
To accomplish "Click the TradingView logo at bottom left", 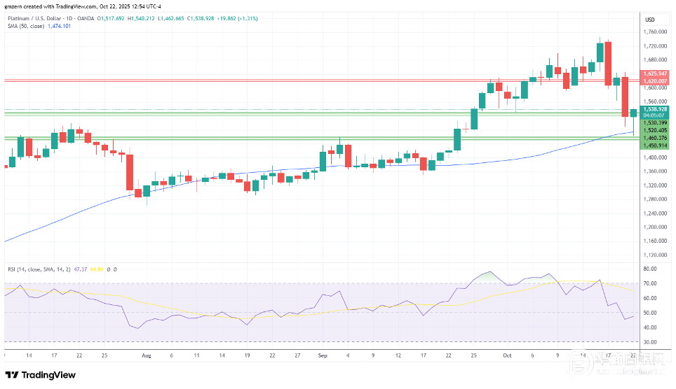I will 39,375.
